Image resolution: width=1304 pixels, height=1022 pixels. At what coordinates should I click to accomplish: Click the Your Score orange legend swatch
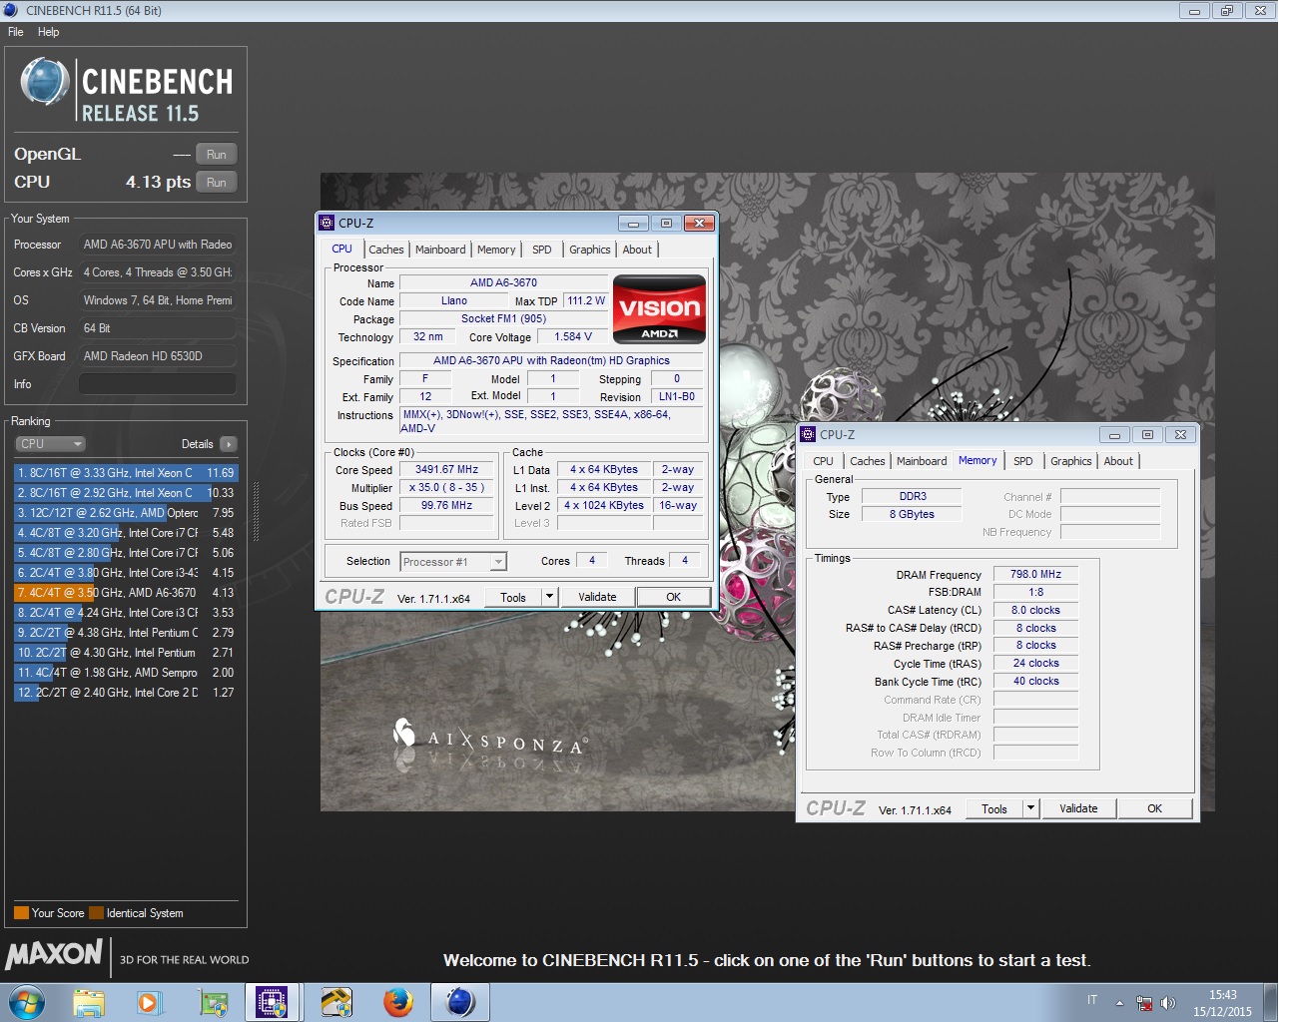pos(21,913)
